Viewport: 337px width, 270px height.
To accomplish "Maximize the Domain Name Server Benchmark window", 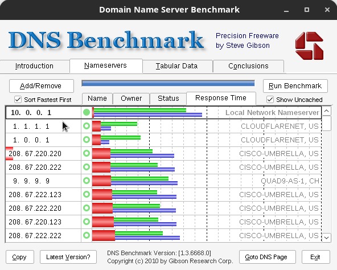I will (x=307, y=10).
